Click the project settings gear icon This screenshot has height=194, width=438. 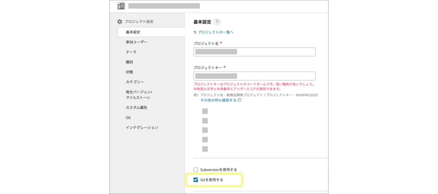coord(120,22)
